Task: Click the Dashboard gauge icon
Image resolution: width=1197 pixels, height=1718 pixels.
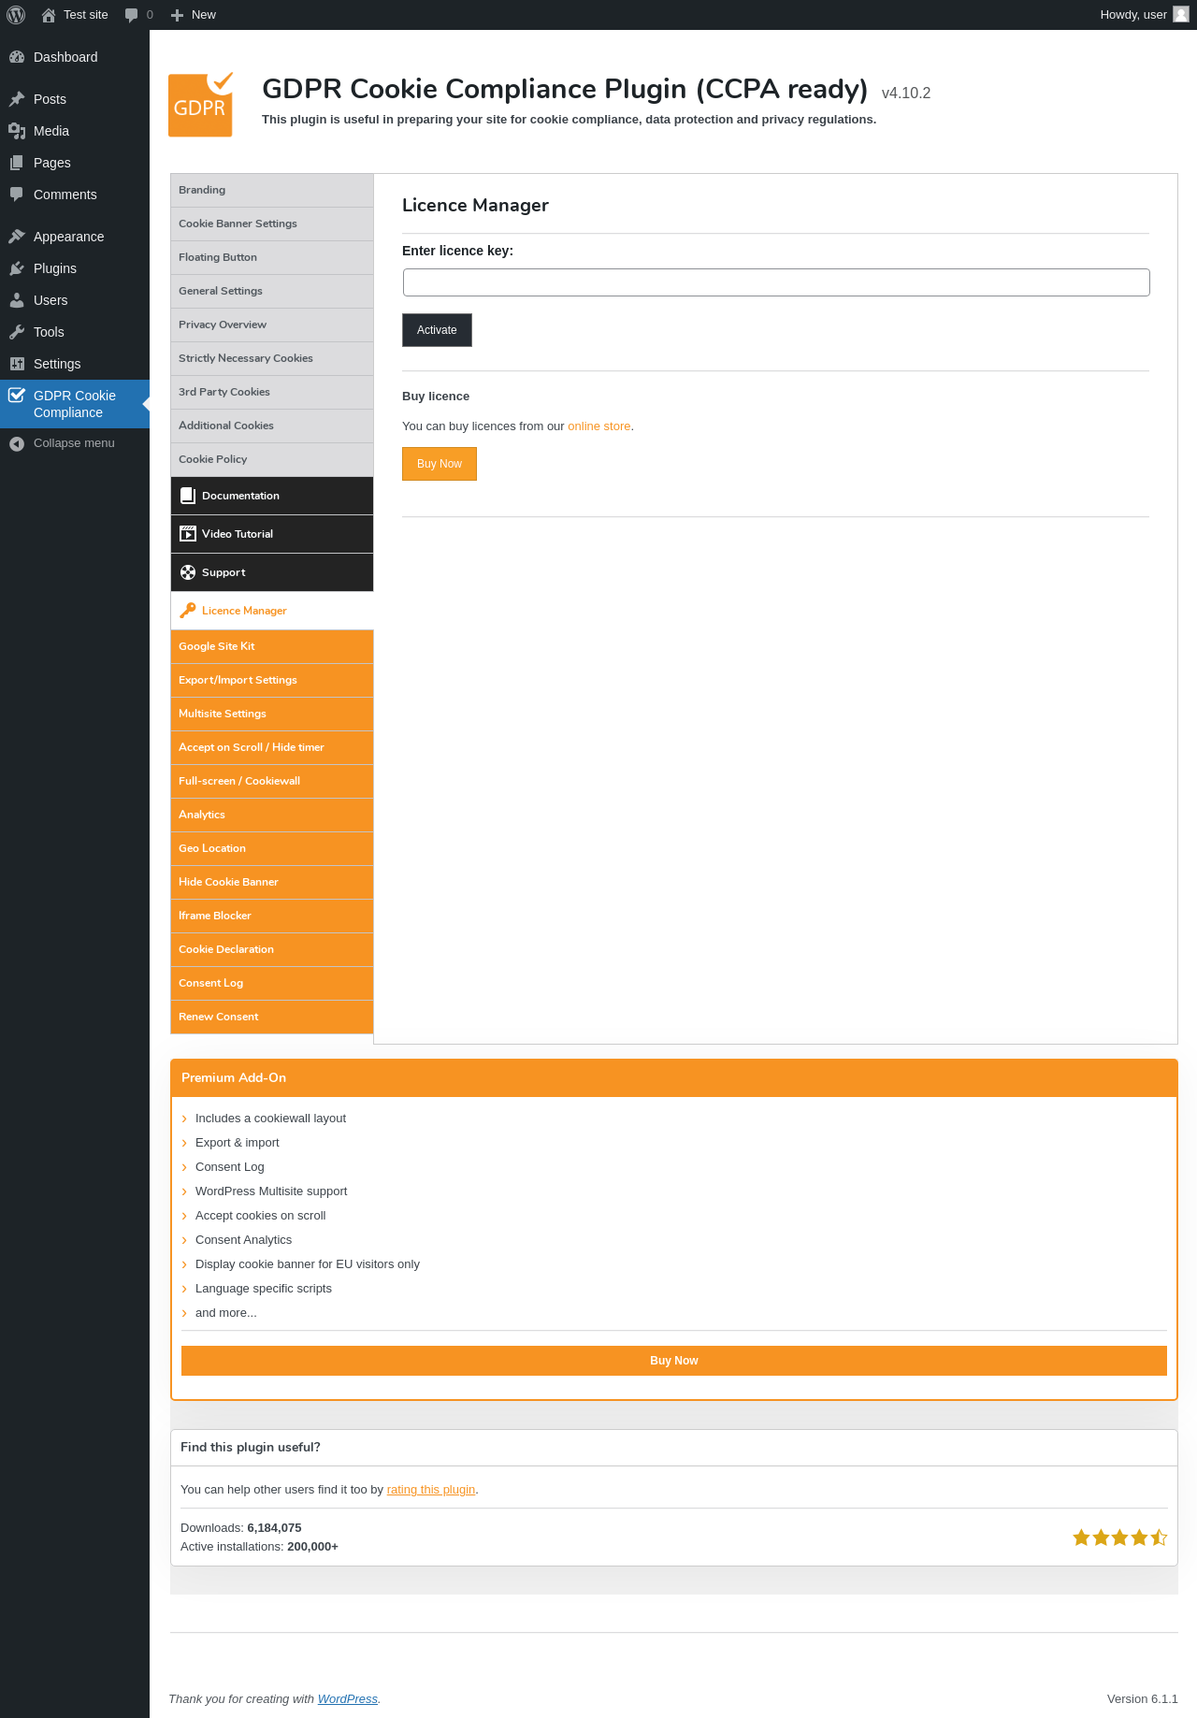Action: 17,57
